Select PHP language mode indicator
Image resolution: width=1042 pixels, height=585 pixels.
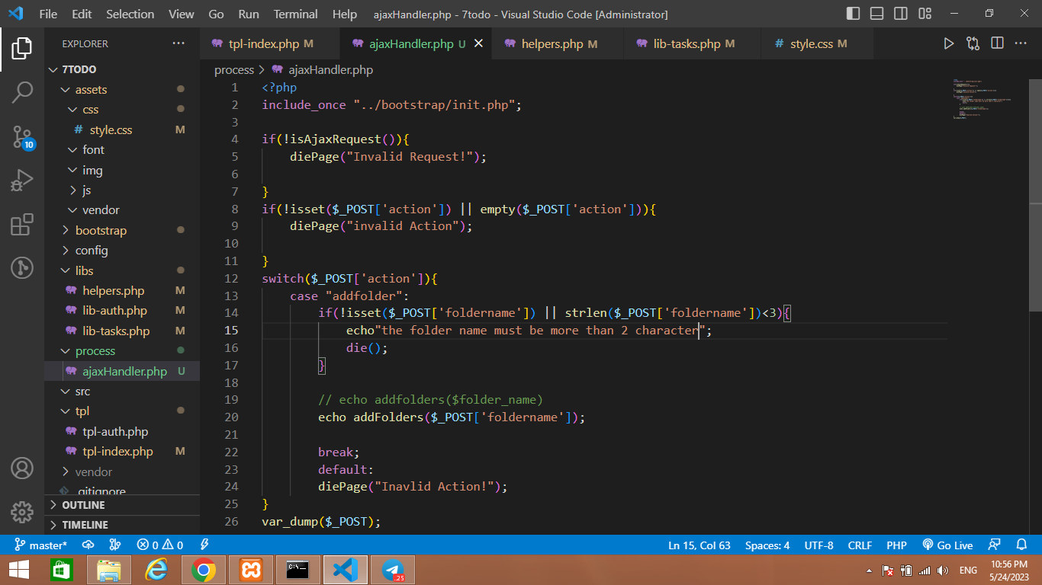[896, 545]
